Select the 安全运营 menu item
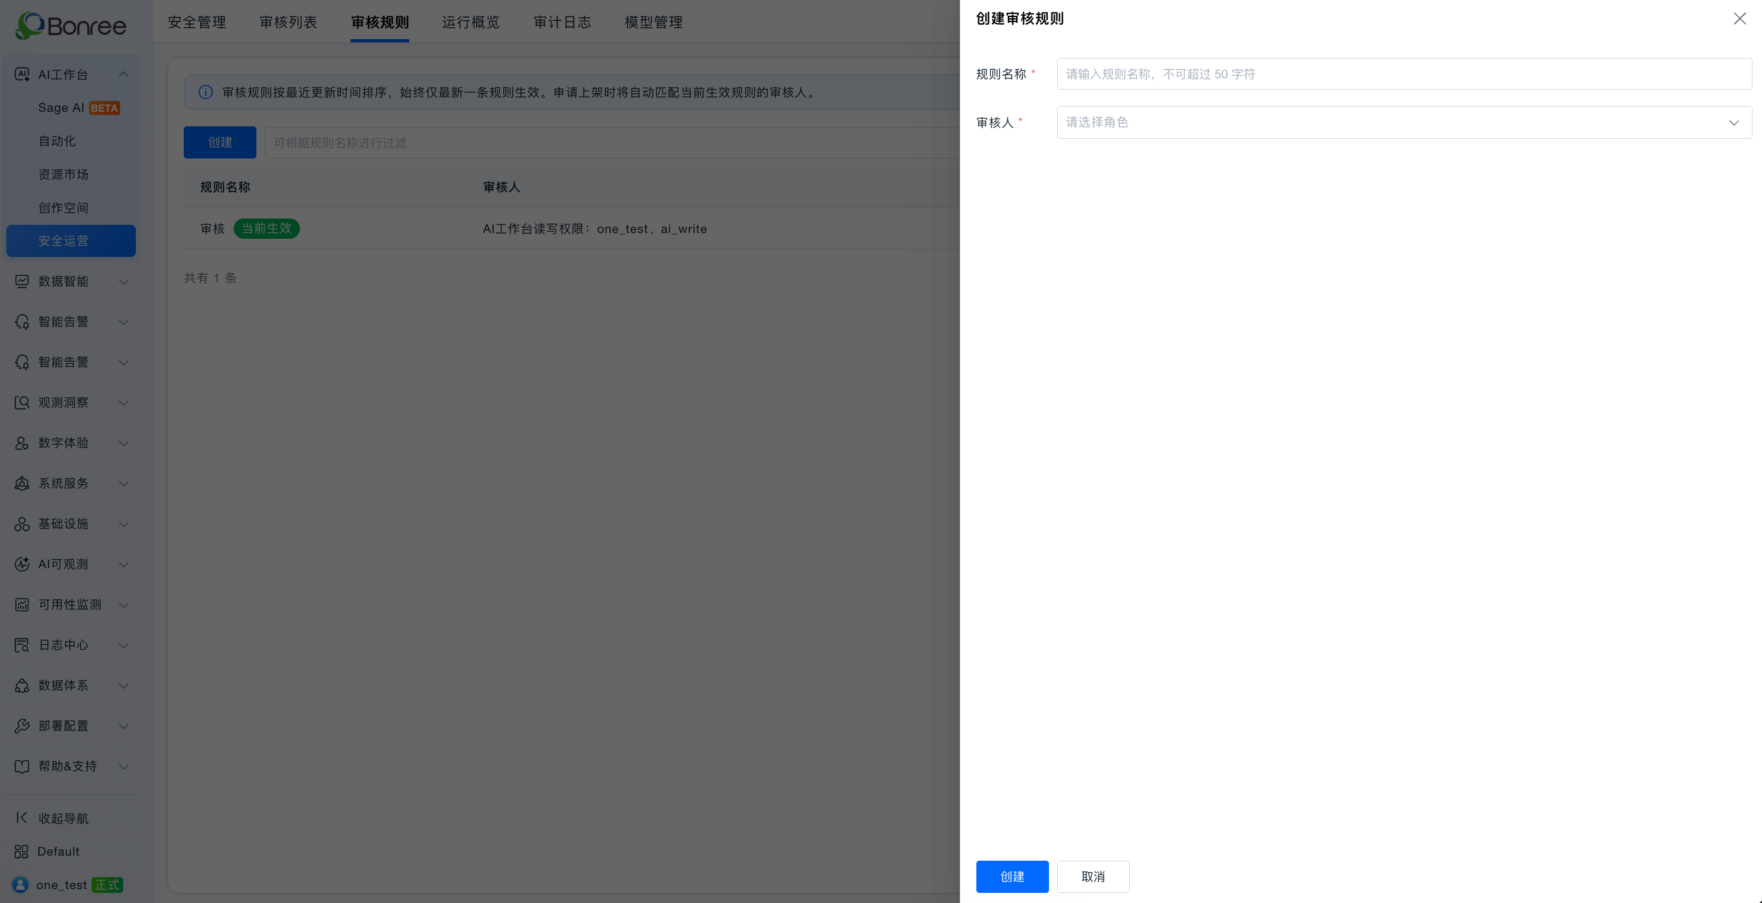This screenshot has height=903, width=1762. (x=71, y=241)
